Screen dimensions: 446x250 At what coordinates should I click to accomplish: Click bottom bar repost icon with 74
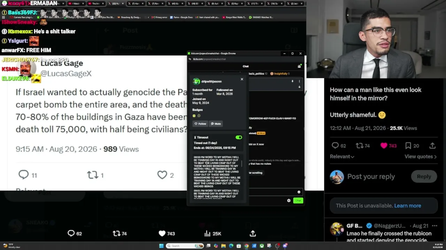point(116,233)
